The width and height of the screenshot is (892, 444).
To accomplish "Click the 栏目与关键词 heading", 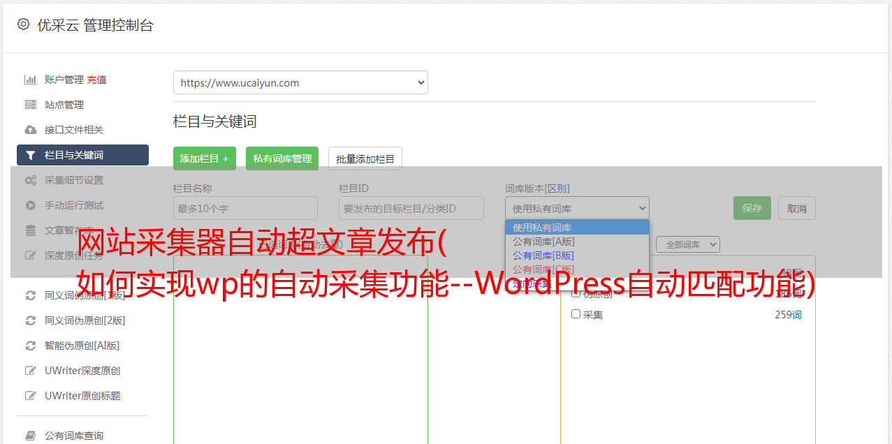I will (215, 121).
